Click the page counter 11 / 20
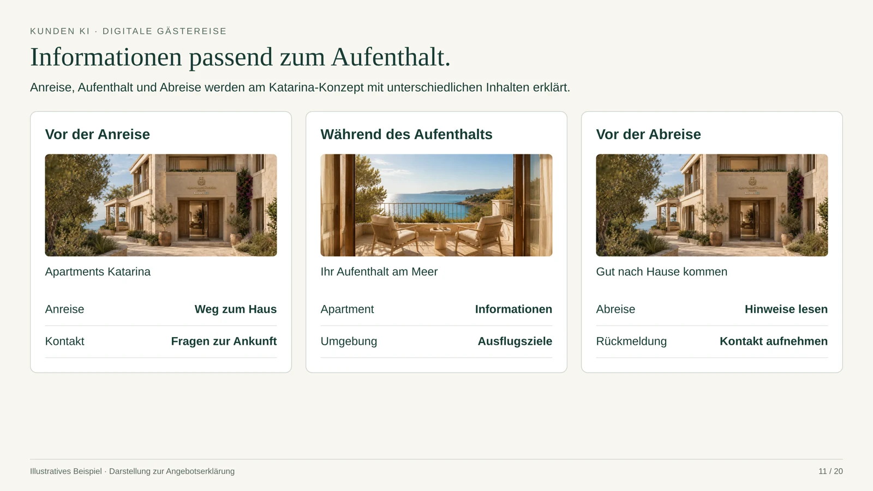The image size is (873, 491). pyautogui.click(x=830, y=471)
